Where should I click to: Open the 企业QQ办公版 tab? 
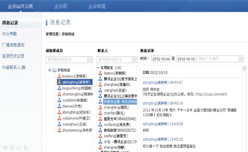coord(20,6)
